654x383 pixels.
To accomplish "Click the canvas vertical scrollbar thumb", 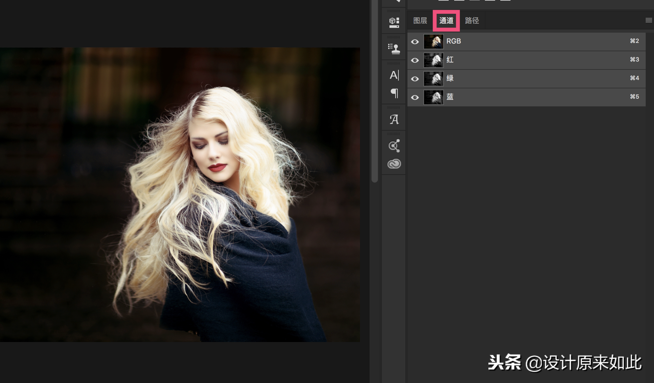I will (x=374, y=91).
